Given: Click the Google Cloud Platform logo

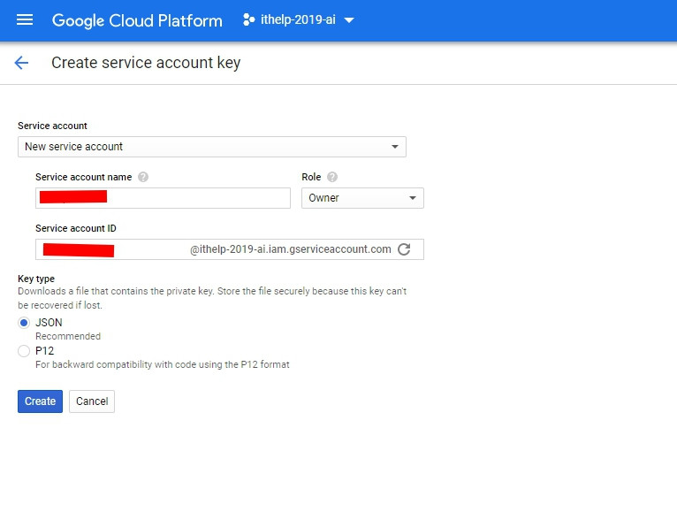Looking at the screenshot, I should pos(137,20).
